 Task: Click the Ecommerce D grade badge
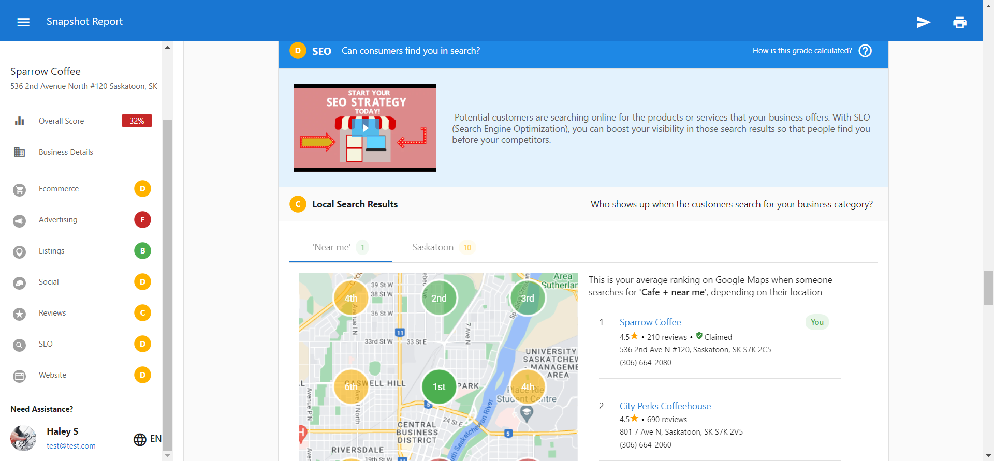click(142, 189)
